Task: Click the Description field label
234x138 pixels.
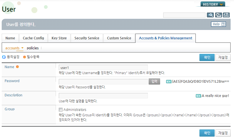Action: click(x=13, y=95)
